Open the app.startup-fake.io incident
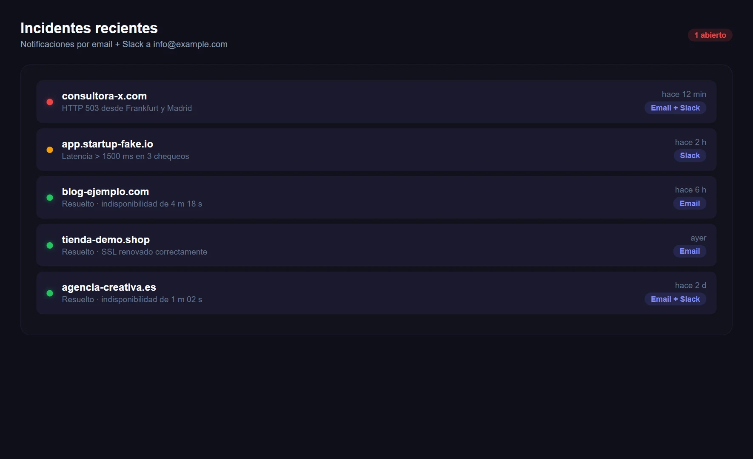The width and height of the screenshot is (753, 459). (107, 144)
